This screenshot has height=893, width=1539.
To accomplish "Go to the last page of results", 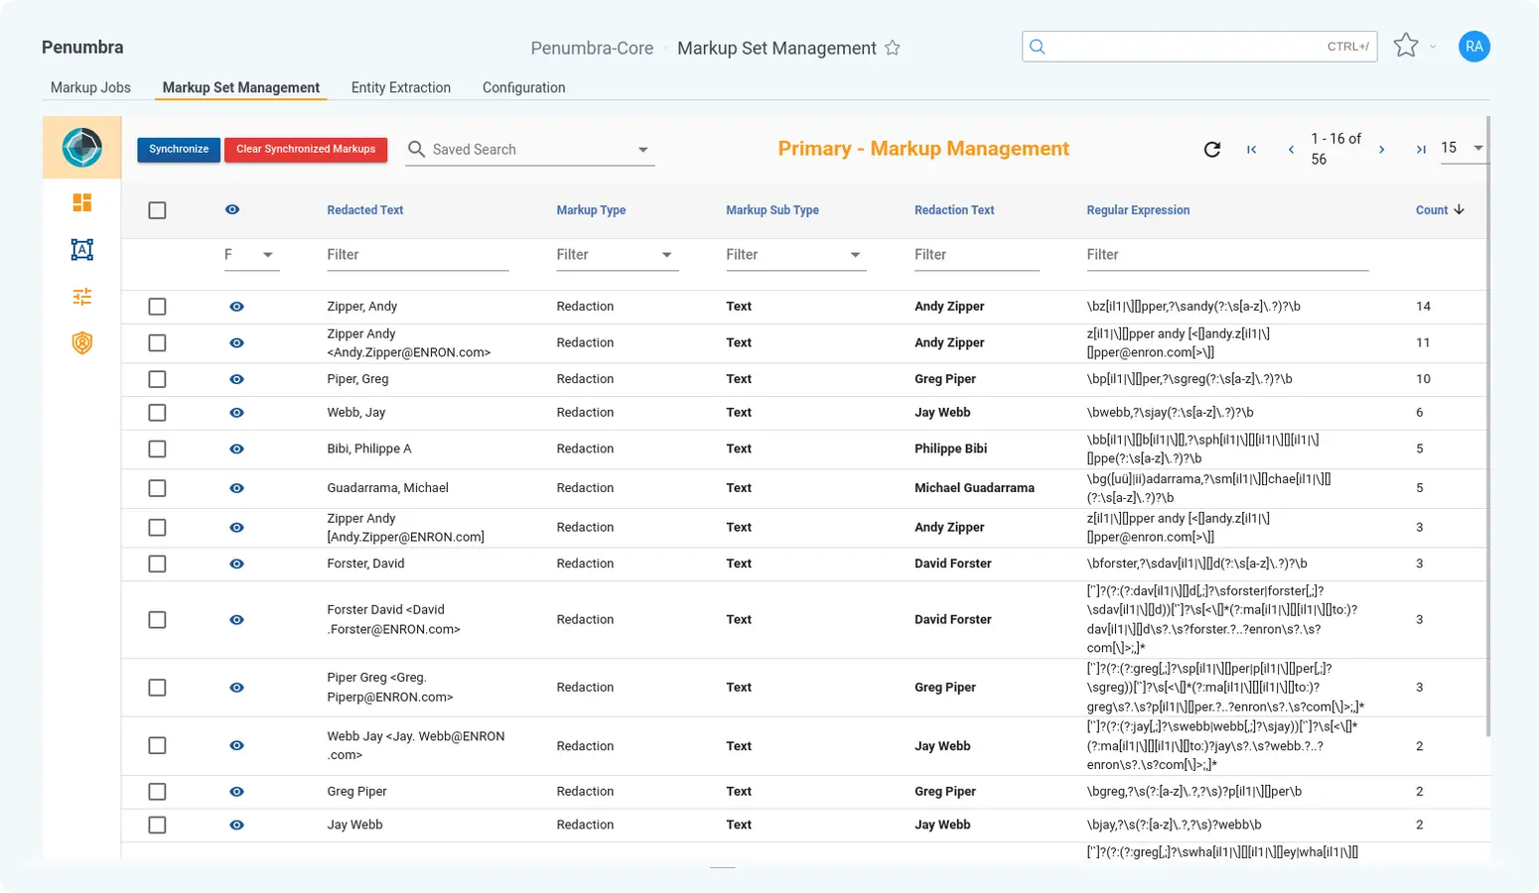I will click(1421, 149).
